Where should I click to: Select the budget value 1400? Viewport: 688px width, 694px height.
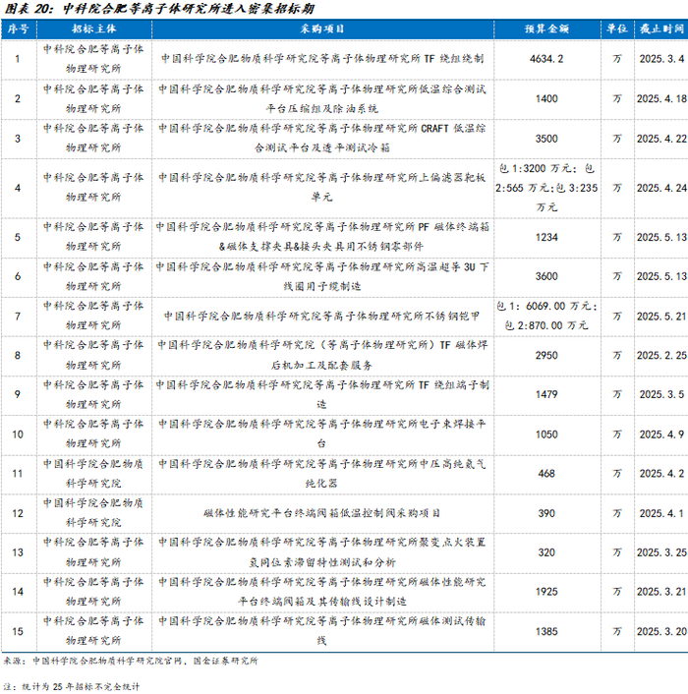(546, 98)
